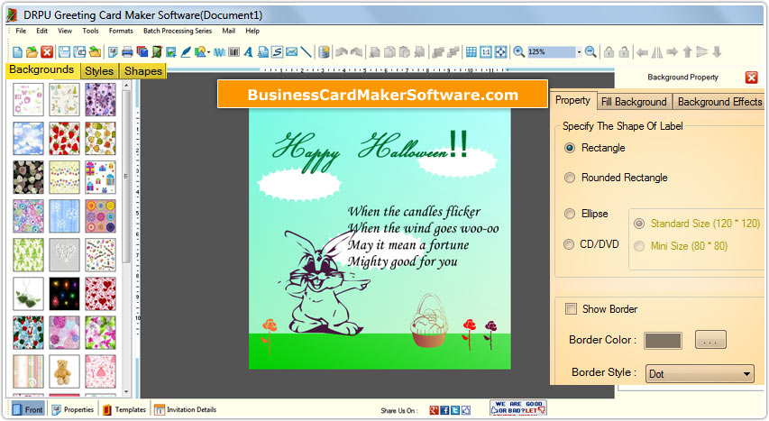Open the File menu
769x421 pixels.
pyautogui.click(x=21, y=31)
